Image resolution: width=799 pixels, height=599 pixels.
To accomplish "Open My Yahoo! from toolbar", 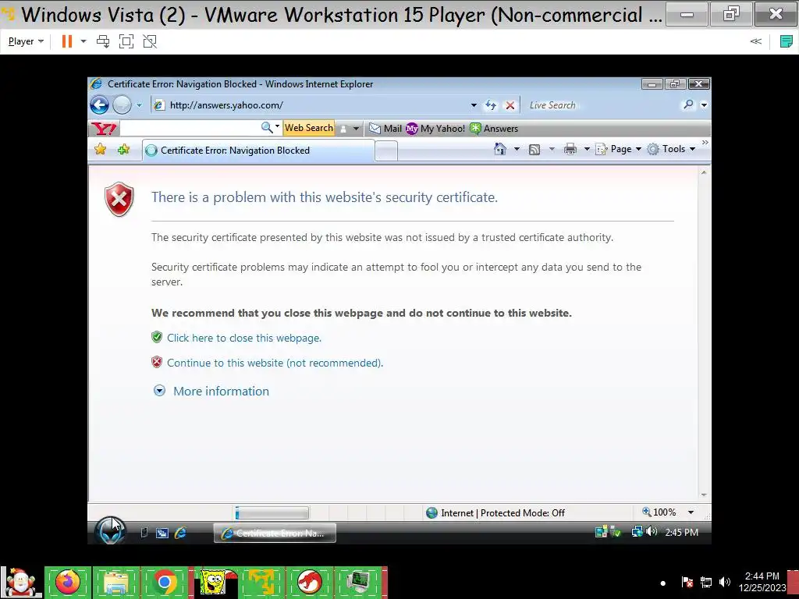I will pyautogui.click(x=435, y=129).
